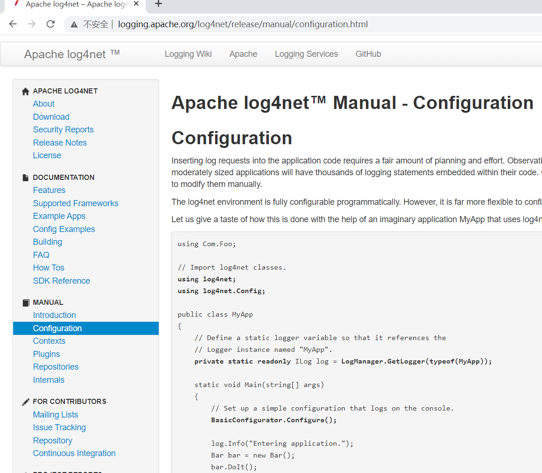The image size is (542, 473).
Task: Click the DOCUMENTATION section header
Action: pyautogui.click(x=63, y=178)
